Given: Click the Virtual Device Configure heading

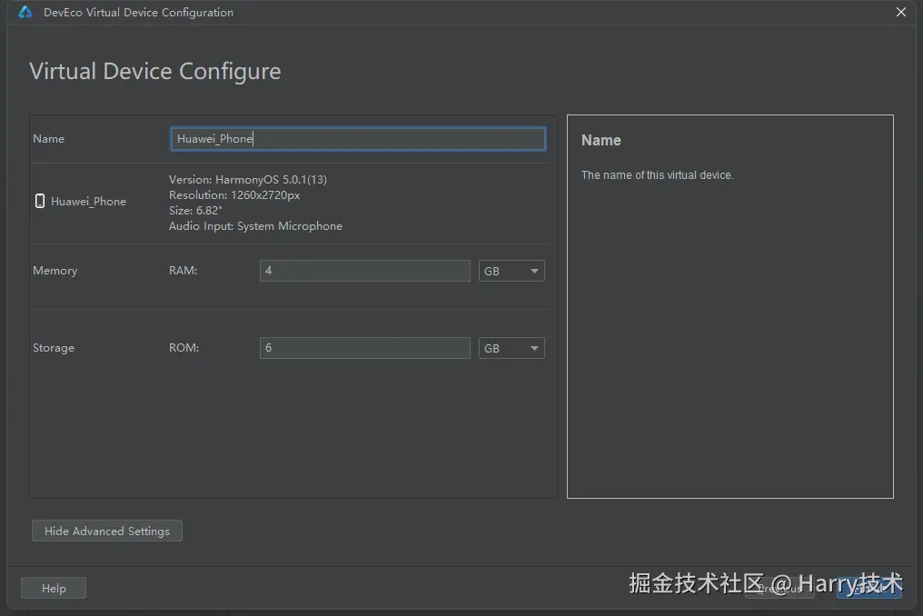Looking at the screenshot, I should pos(155,72).
